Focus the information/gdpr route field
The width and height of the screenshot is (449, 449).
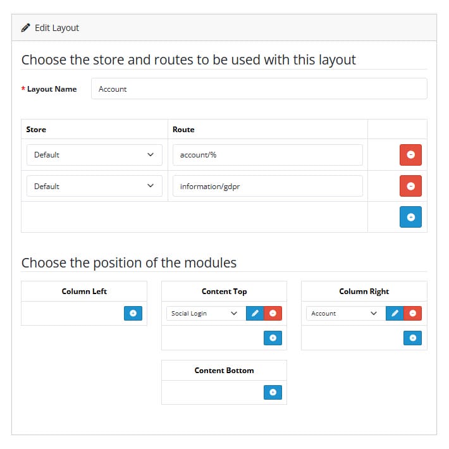point(268,186)
